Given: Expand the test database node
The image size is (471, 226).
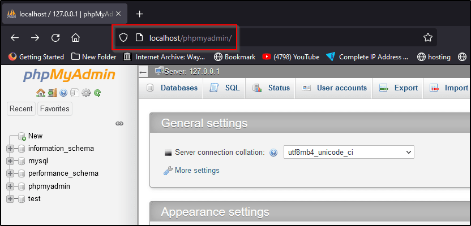Looking at the screenshot, I should click(10, 199).
